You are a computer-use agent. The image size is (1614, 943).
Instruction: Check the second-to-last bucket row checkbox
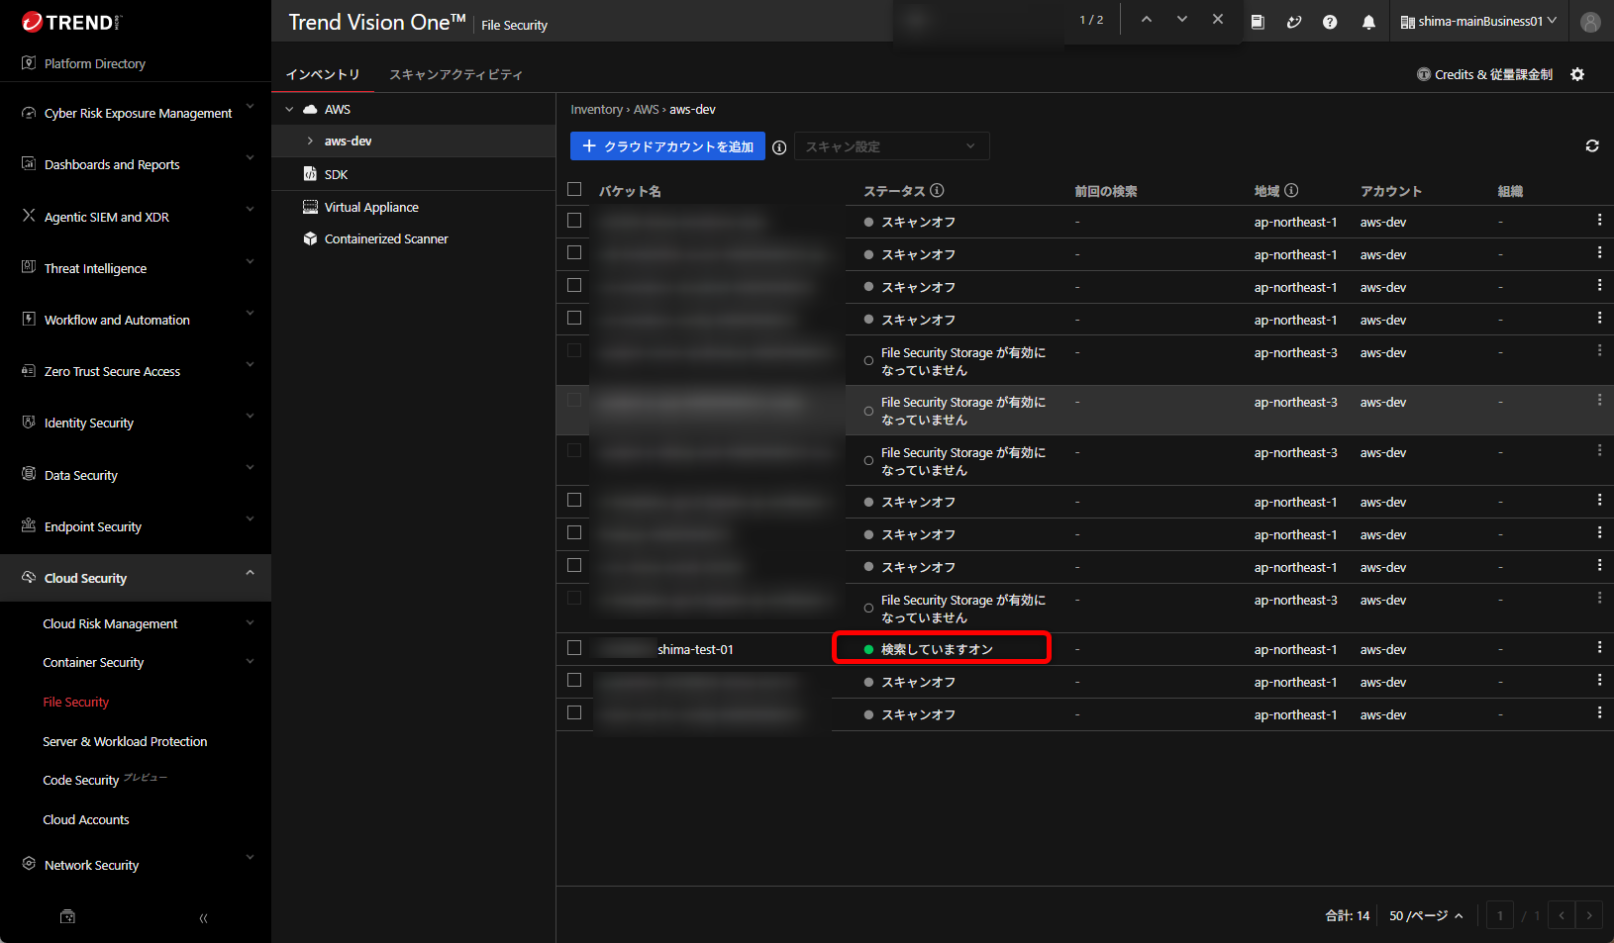click(x=574, y=680)
